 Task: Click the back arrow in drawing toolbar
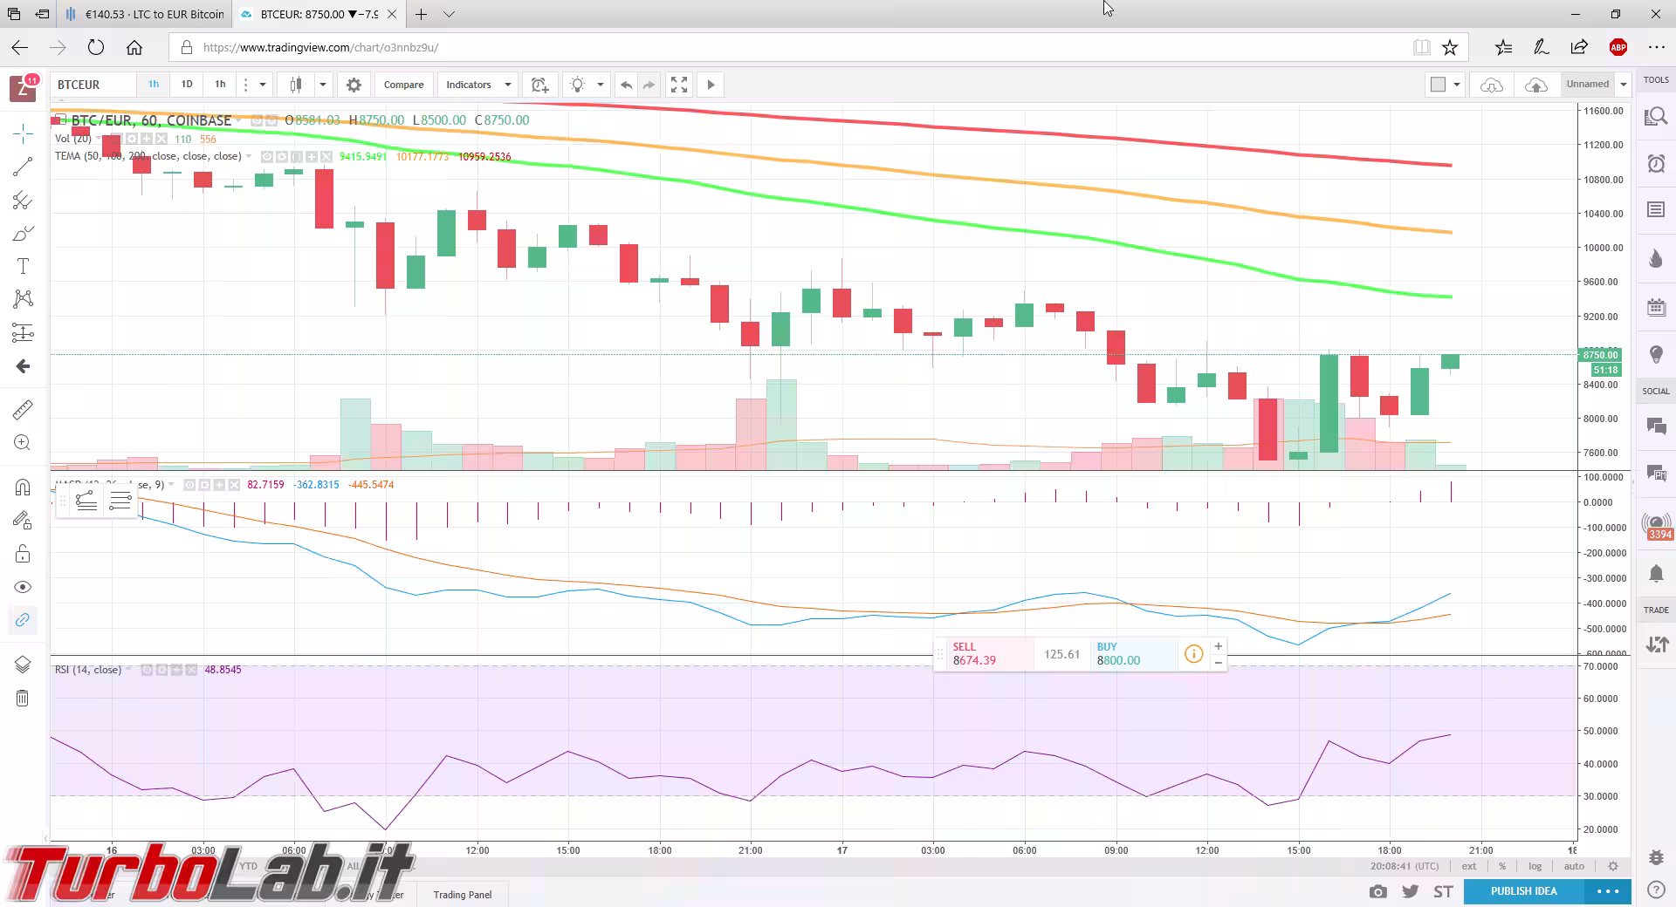click(x=23, y=366)
